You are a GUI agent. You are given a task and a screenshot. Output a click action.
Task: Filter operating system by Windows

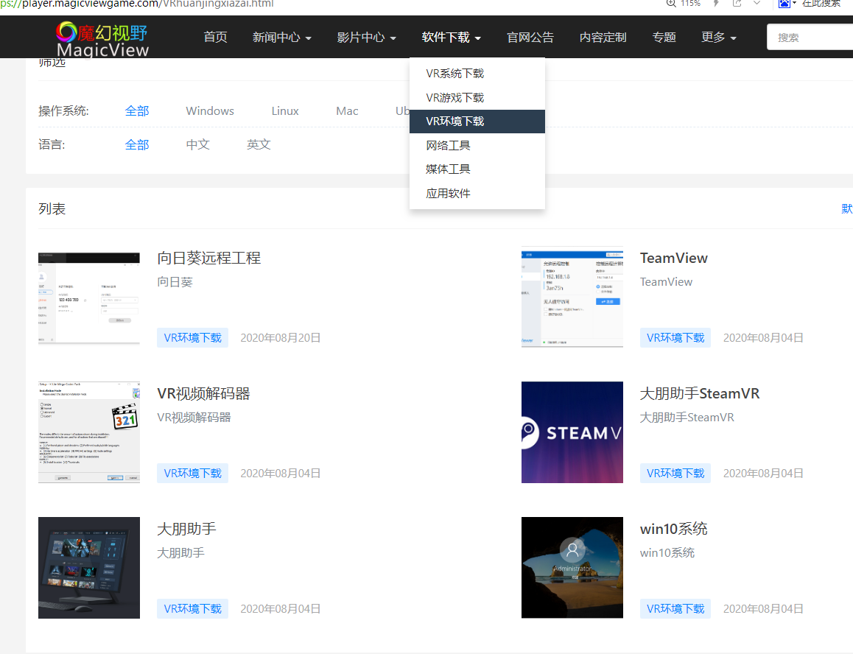click(x=210, y=111)
